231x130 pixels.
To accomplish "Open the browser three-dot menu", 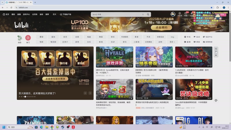I will [228, 8].
